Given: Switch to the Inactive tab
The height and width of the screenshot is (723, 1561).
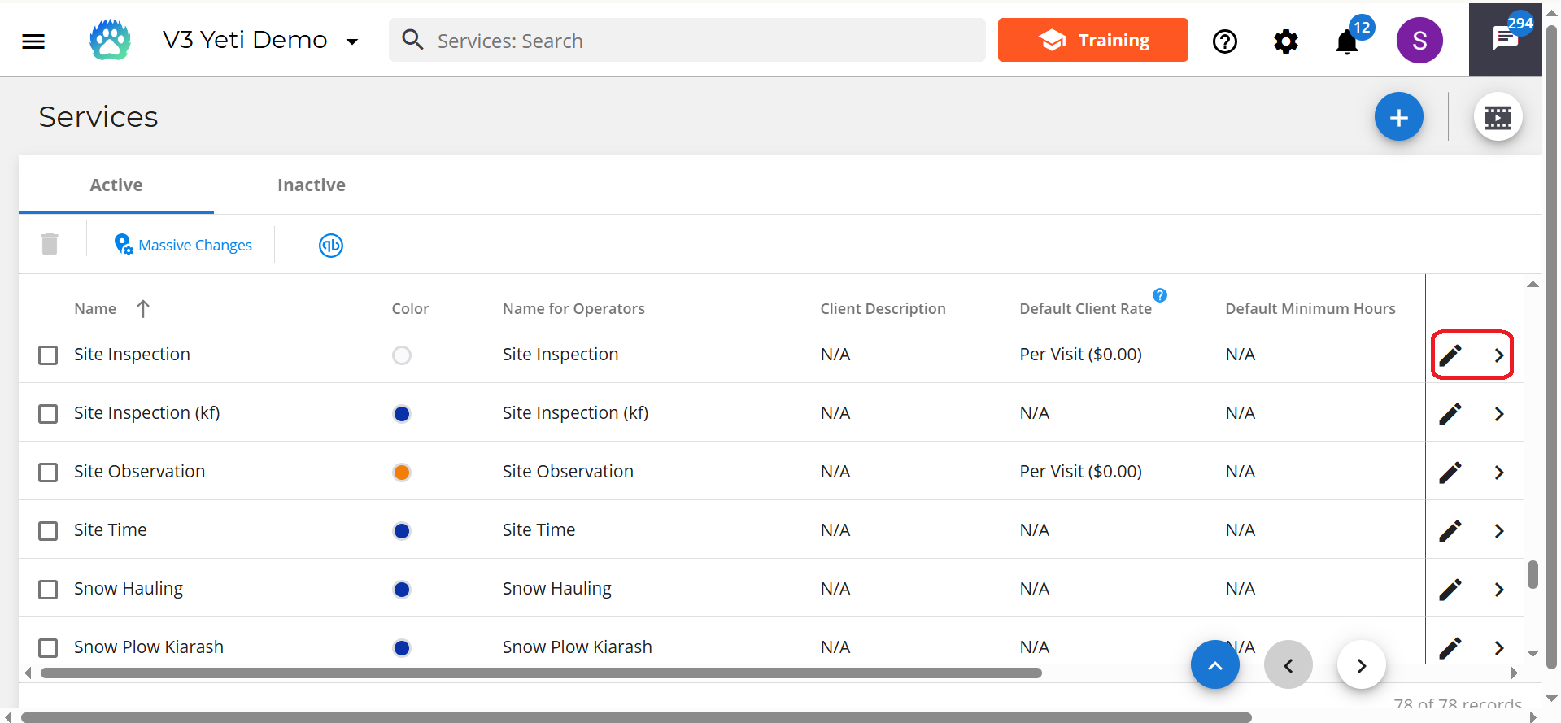Looking at the screenshot, I should 311,185.
